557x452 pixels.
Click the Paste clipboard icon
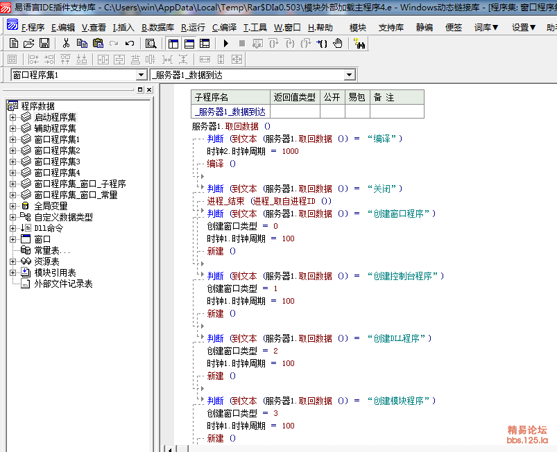click(98, 43)
